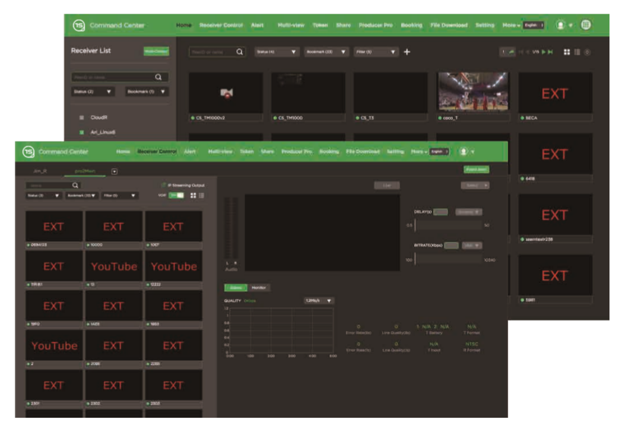Screen dimensions: 619x429
Task: Adjust the DELAY slider handle
Action: [415, 225]
